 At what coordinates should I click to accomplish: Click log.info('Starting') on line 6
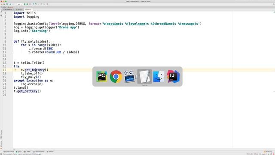32,31
